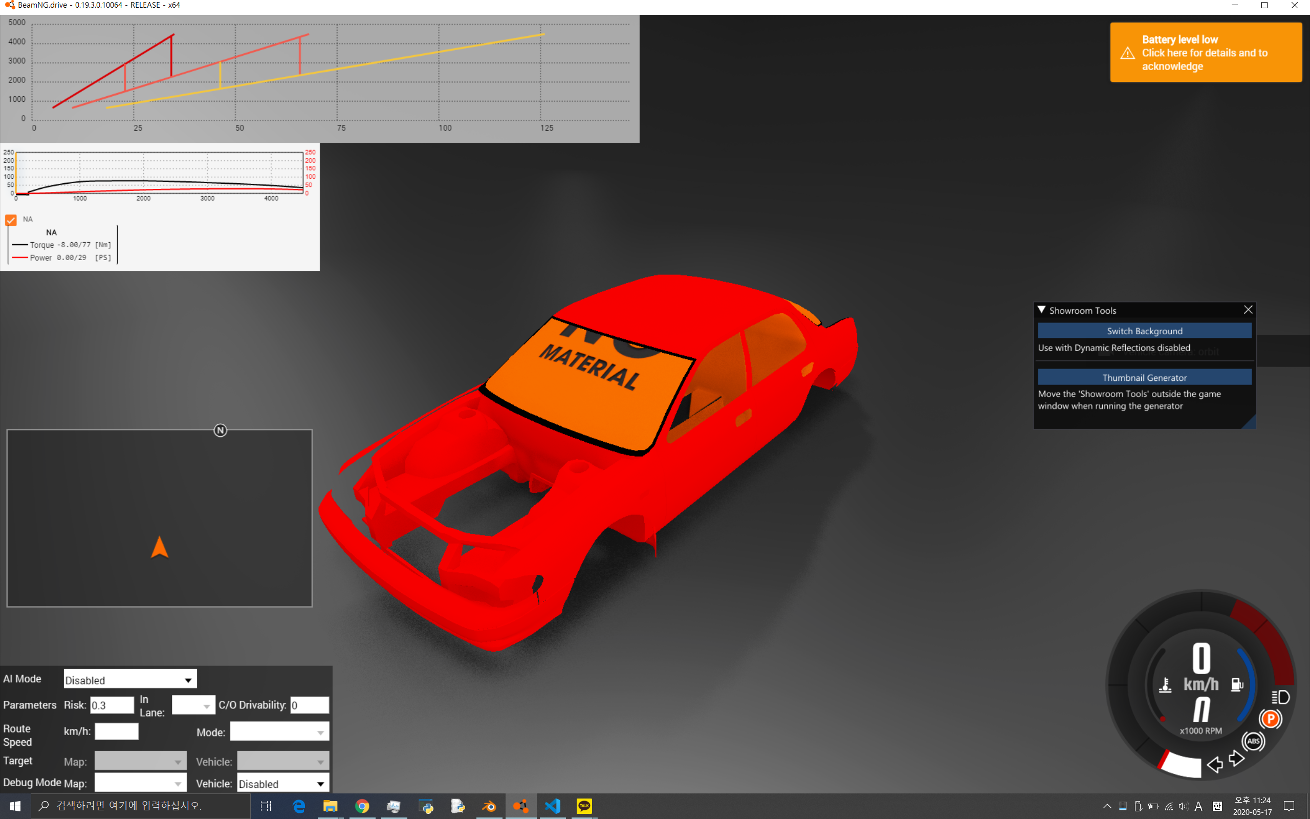1310x819 pixels.
Task: Click the Switch Background button
Action: 1144,331
